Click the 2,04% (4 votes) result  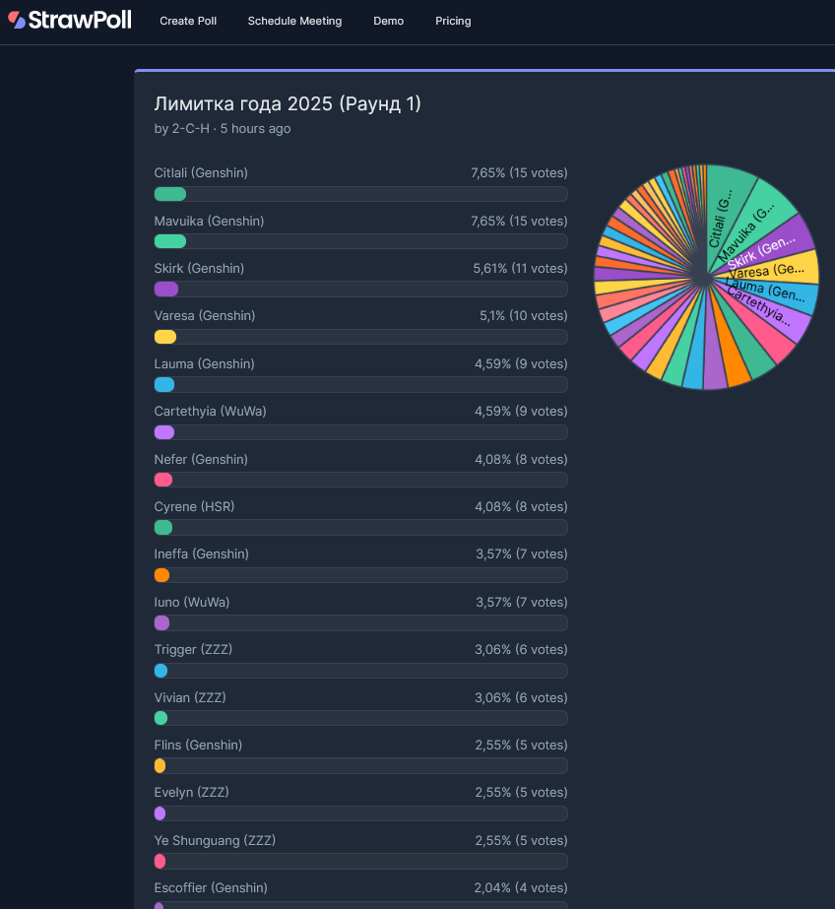pos(521,888)
